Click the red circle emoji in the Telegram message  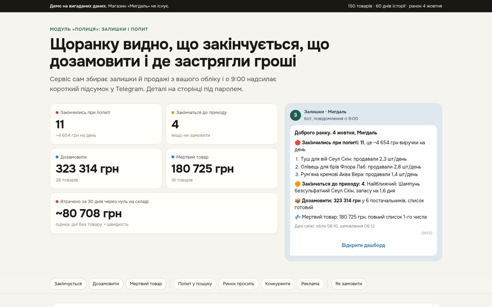click(x=298, y=143)
